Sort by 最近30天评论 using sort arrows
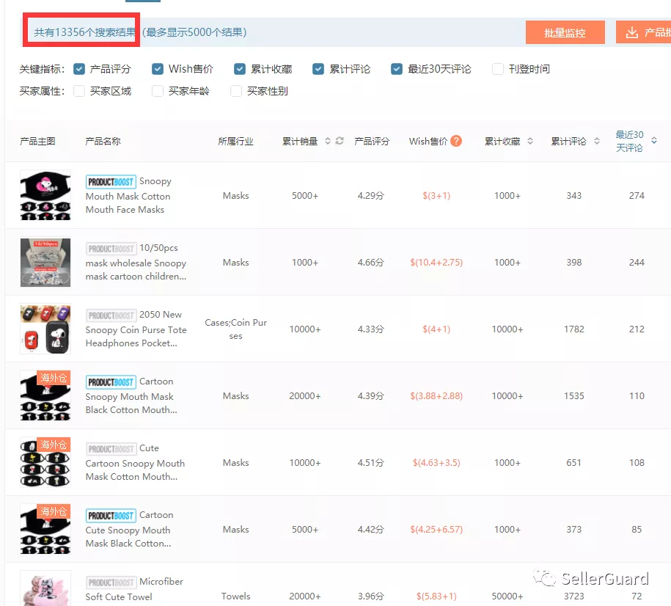 654,140
